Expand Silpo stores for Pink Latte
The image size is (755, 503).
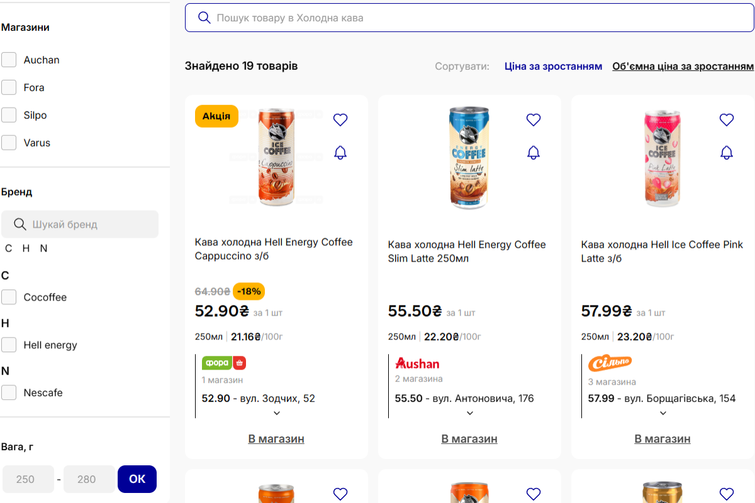663,413
